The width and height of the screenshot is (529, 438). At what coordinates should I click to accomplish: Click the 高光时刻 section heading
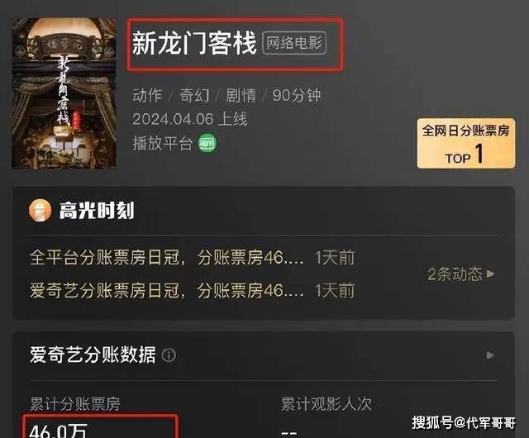(97, 210)
